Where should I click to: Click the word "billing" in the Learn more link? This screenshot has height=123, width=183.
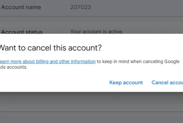(42, 61)
